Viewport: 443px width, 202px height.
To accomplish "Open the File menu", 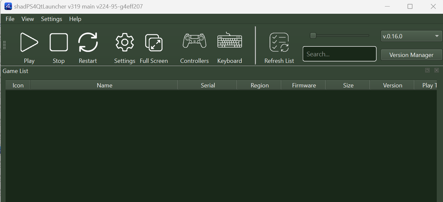I will [x=10, y=19].
